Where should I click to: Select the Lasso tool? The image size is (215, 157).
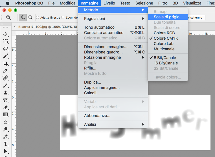point(5,49)
